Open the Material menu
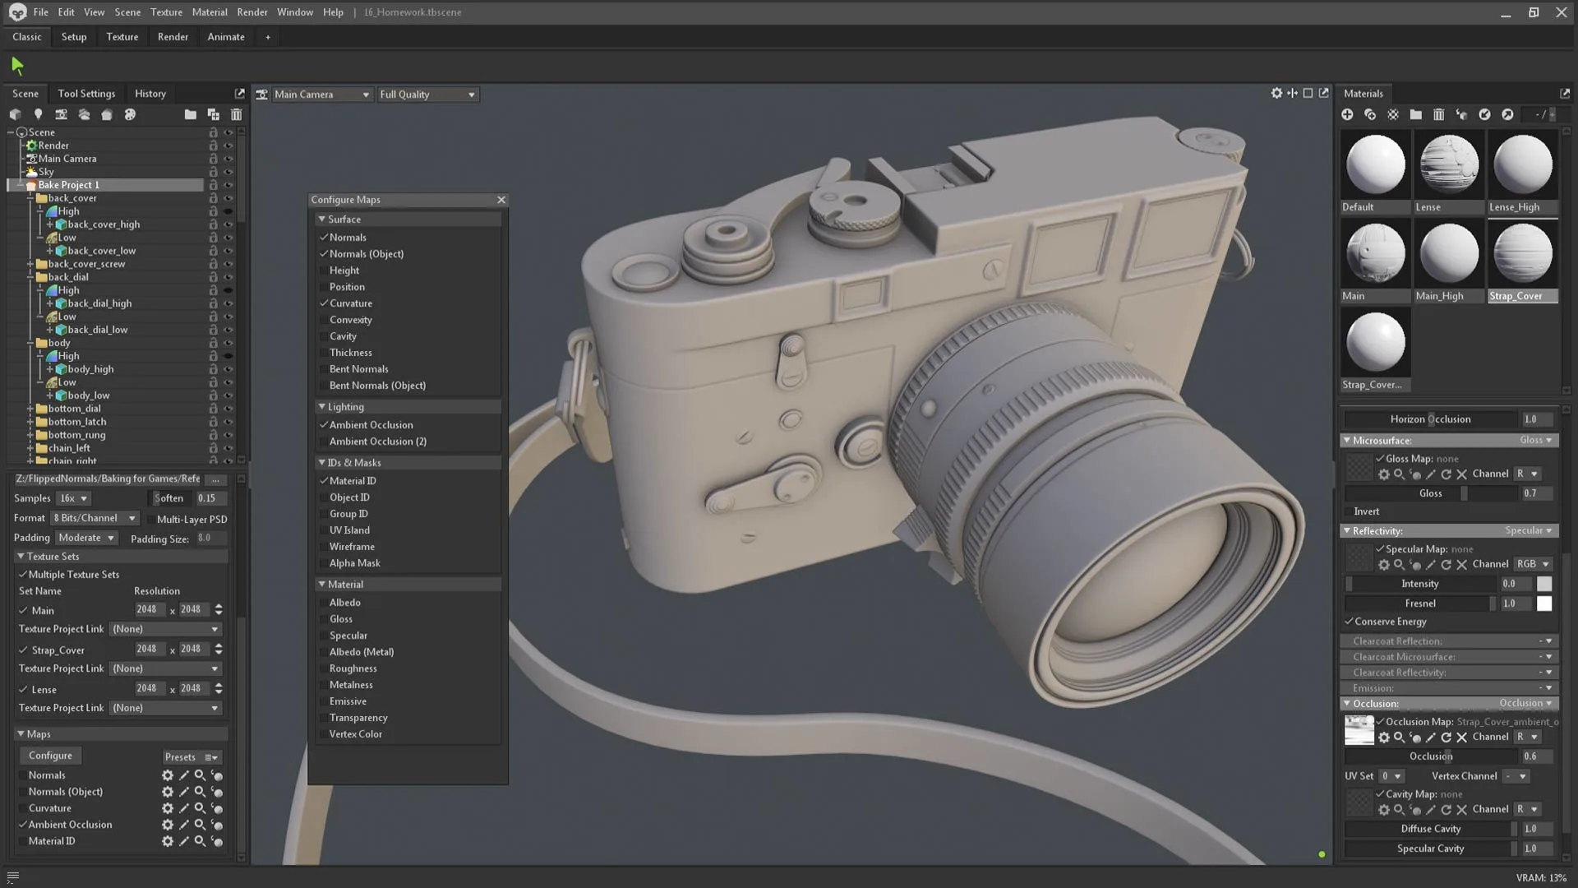The image size is (1578, 888). coord(209,12)
